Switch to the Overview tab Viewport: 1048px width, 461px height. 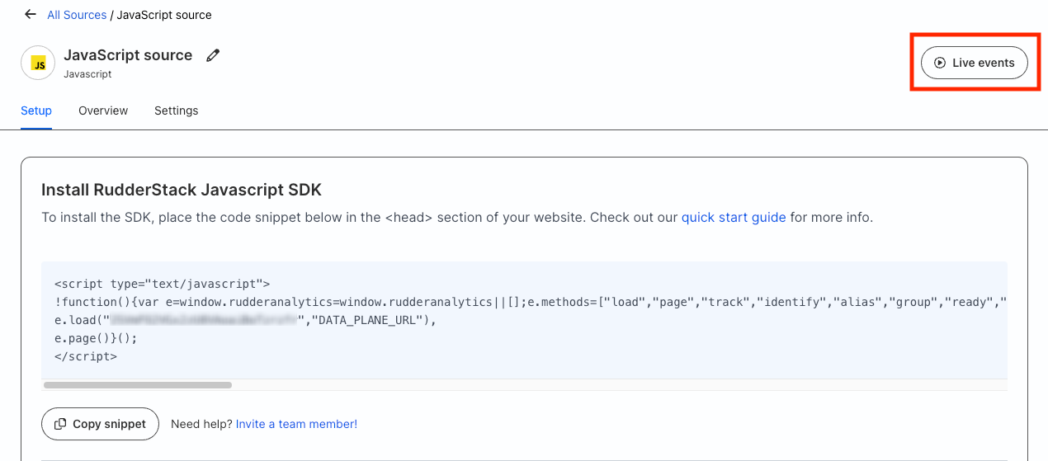(x=103, y=111)
